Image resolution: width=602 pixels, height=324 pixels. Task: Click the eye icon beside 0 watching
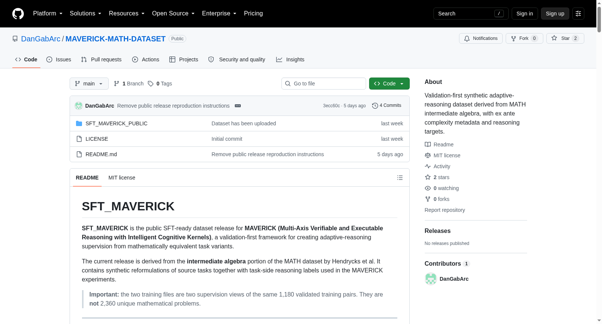pos(428,188)
